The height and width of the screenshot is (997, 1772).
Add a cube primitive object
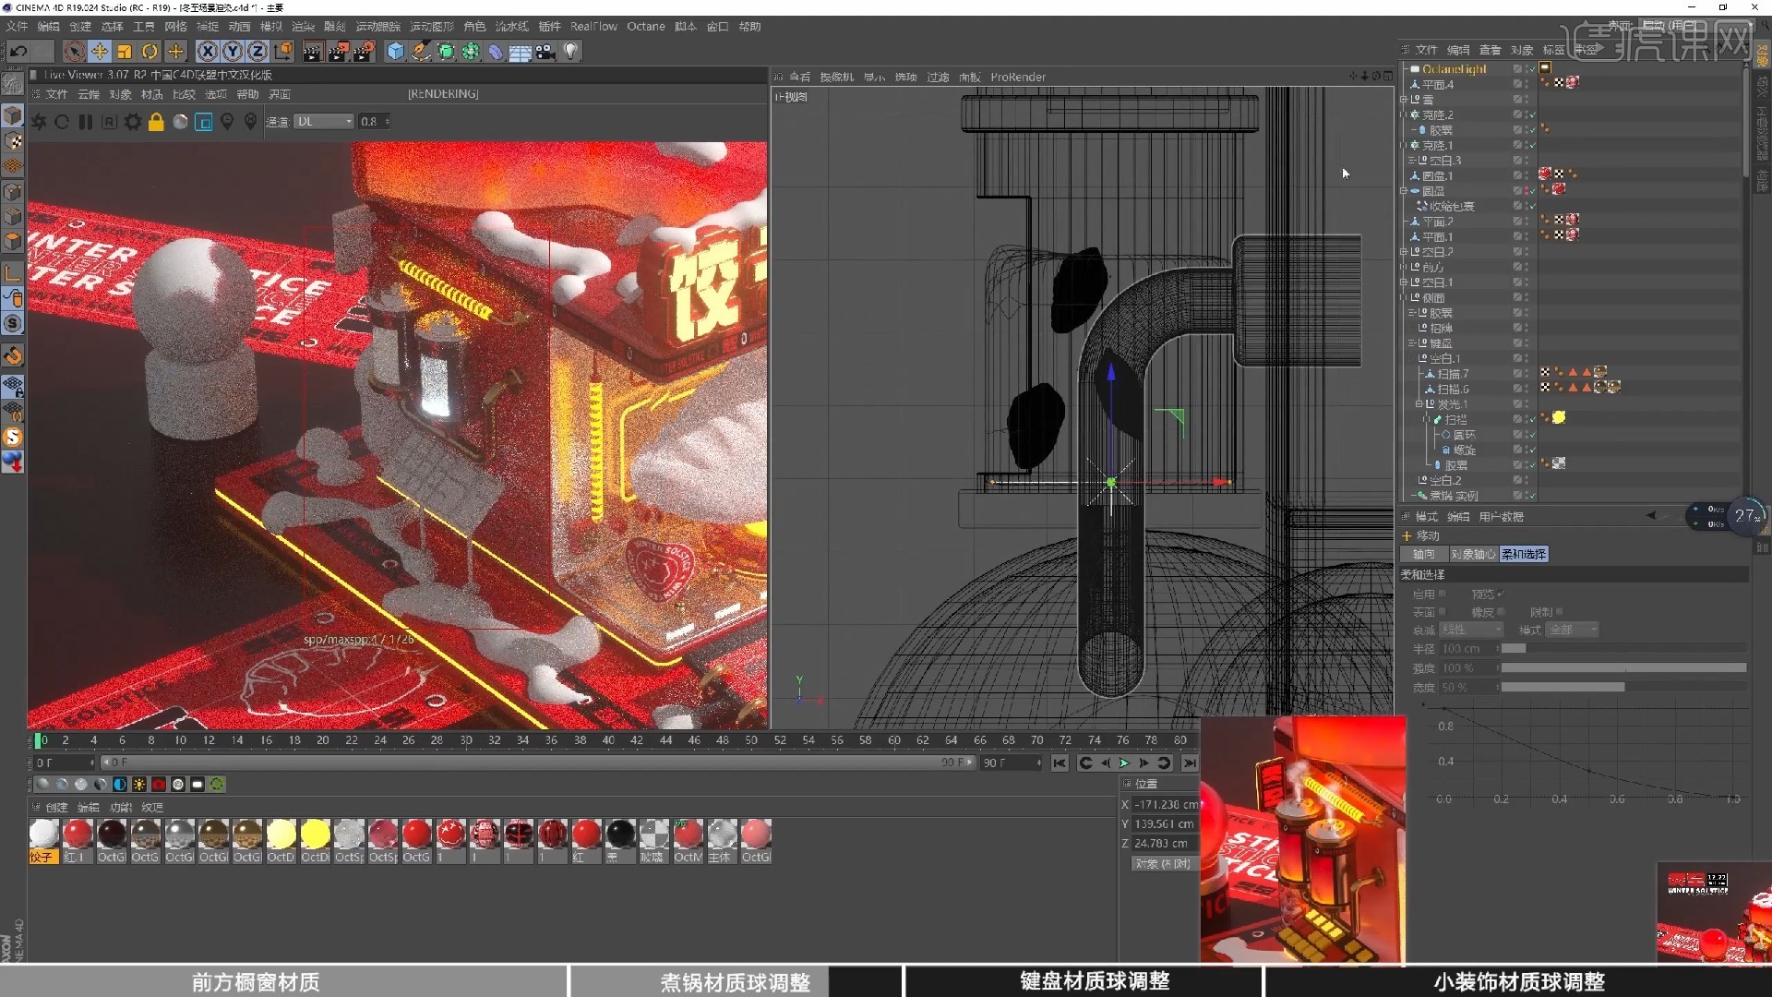396,52
